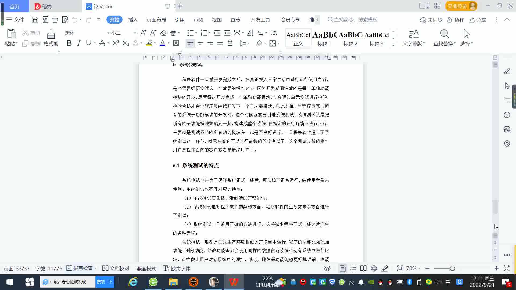Toggle bold formatting
Image resolution: width=516 pixels, height=290 pixels.
[x=69, y=43]
